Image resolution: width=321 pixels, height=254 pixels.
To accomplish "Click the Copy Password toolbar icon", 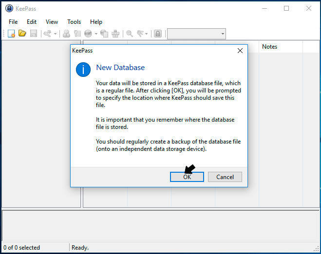I will 77,34.
